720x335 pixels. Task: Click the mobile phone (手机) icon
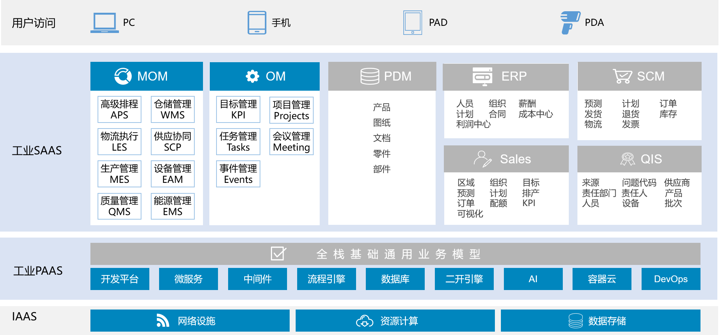tap(257, 23)
